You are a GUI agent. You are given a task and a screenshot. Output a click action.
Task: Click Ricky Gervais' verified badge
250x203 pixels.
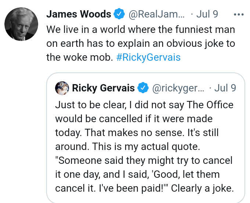(143, 88)
